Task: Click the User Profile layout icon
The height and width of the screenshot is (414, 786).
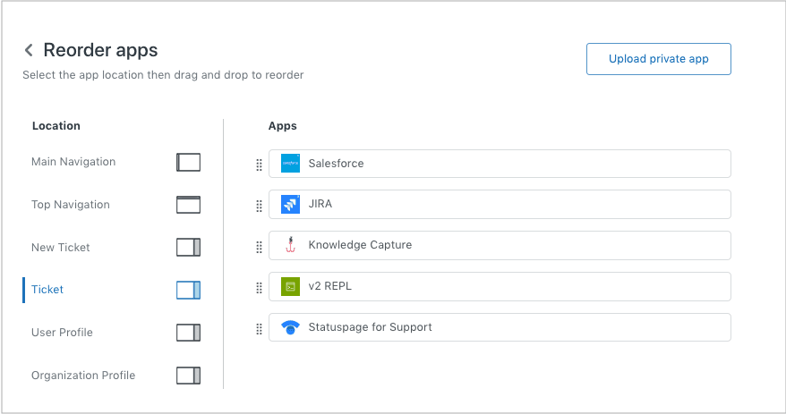Action: pos(188,333)
